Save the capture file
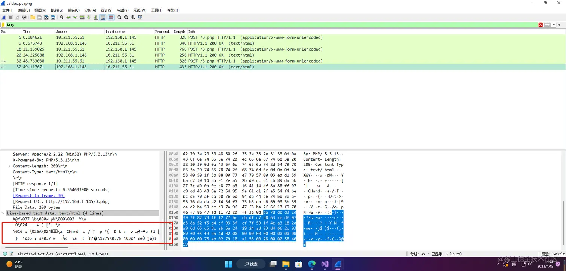The width and height of the screenshot is (566, 271). click(x=39, y=18)
